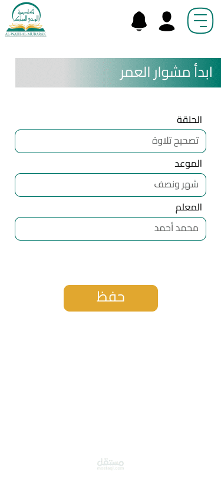The image size is (221, 480).
Task: Click the open book illustration in logo
Action: (x=26, y=27)
